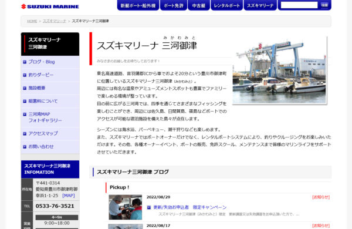The height and width of the screenshot is (229, 352).
Task: Click the marina crane photo
Action: pos(279,70)
